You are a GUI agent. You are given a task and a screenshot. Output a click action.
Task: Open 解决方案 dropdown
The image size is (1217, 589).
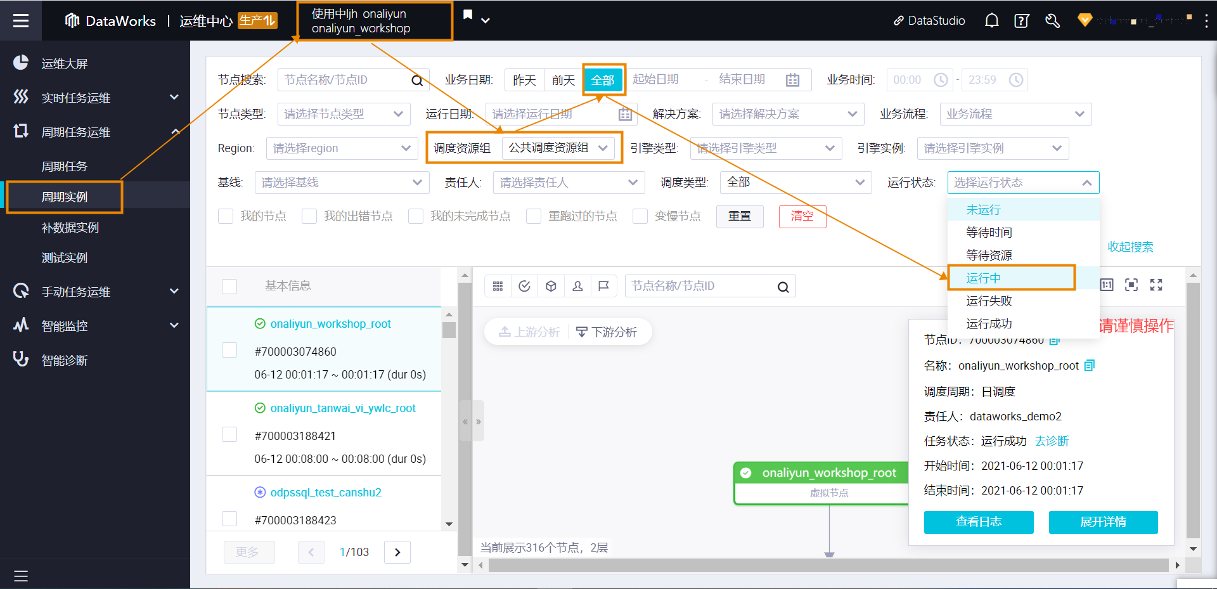click(788, 114)
